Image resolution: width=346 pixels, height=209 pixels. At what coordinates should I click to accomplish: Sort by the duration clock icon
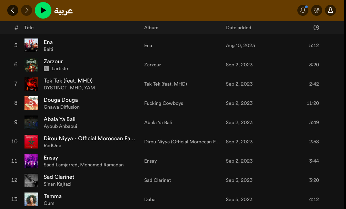click(316, 27)
